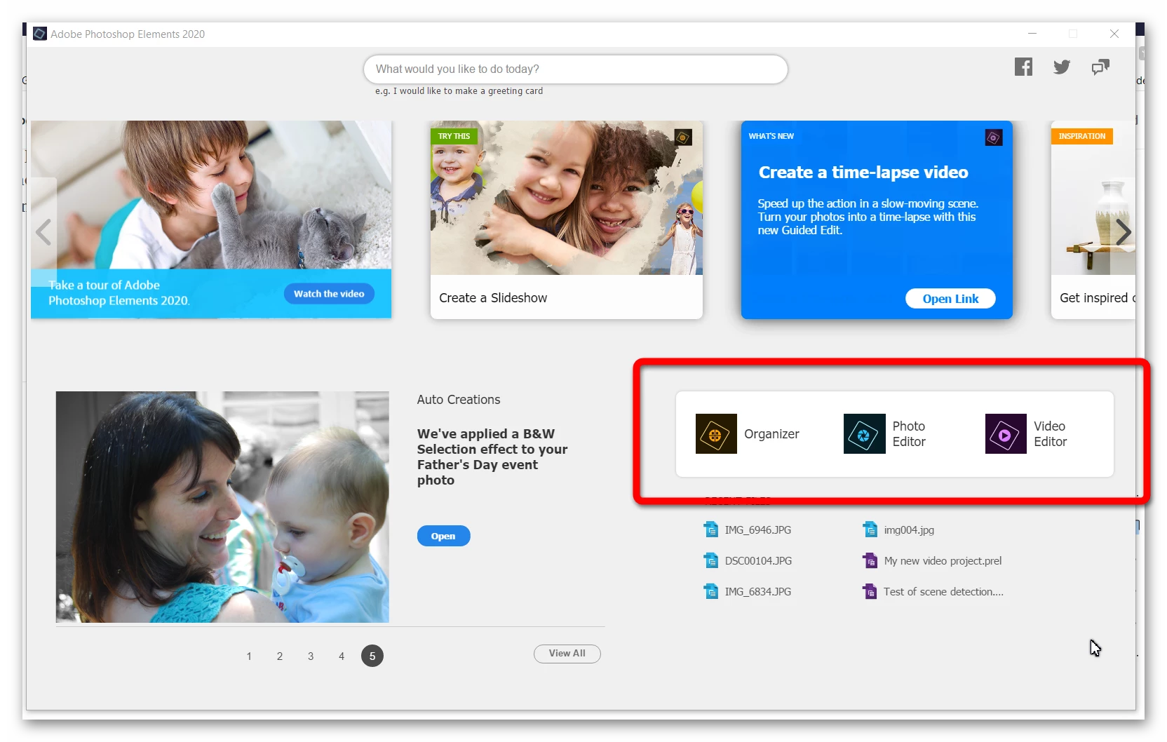Click My new video project.prel icon

(870, 560)
